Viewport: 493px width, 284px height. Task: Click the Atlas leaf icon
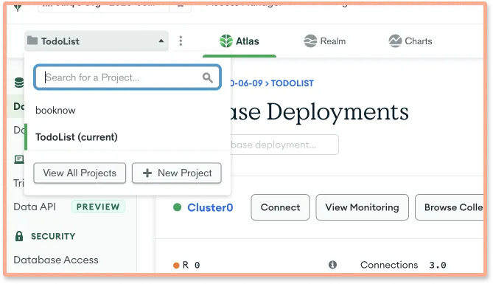point(226,41)
